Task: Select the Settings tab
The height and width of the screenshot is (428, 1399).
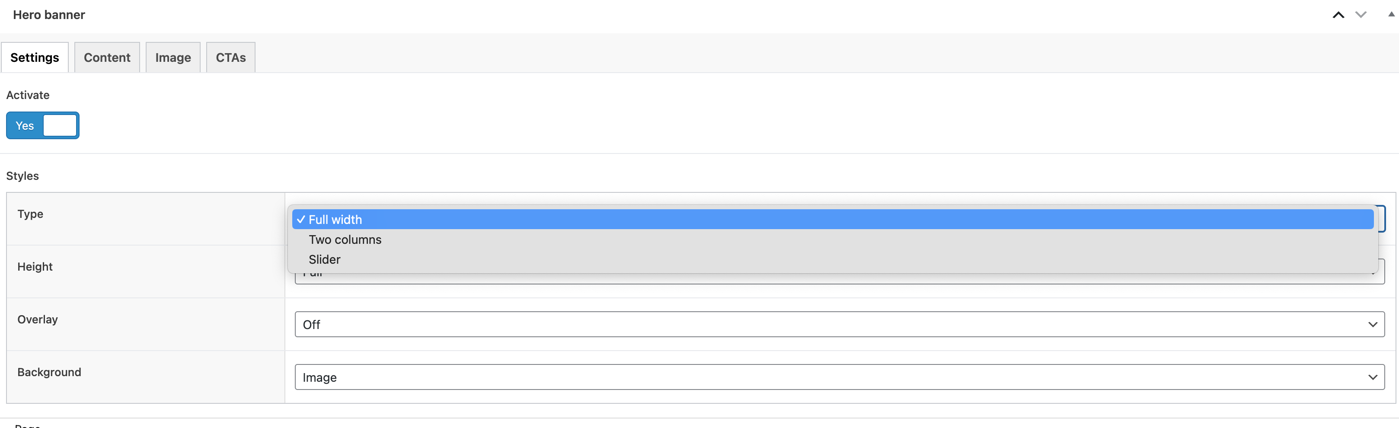Action: (35, 57)
